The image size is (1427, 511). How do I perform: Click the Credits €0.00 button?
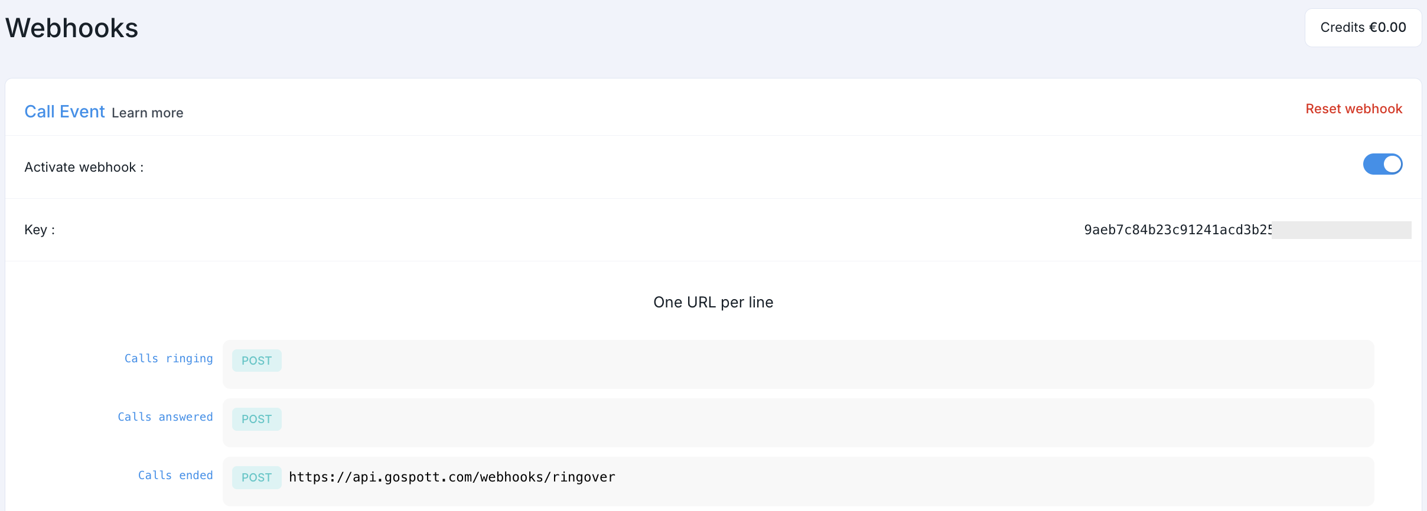click(1363, 28)
